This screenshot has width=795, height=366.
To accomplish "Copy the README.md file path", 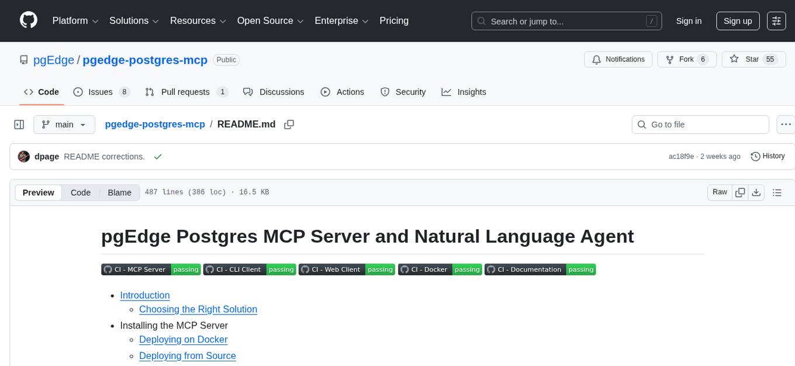I will [289, 124].
